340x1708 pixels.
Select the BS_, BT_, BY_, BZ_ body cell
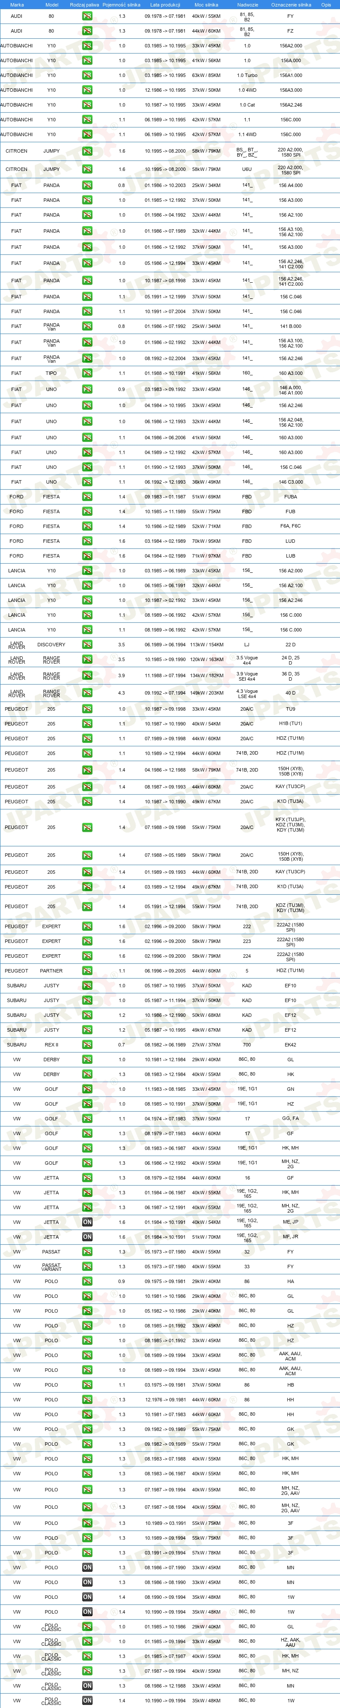coord(247,153)
